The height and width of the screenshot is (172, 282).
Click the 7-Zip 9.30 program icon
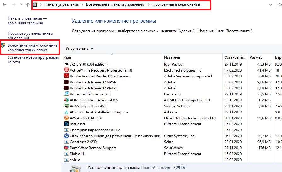66,64
